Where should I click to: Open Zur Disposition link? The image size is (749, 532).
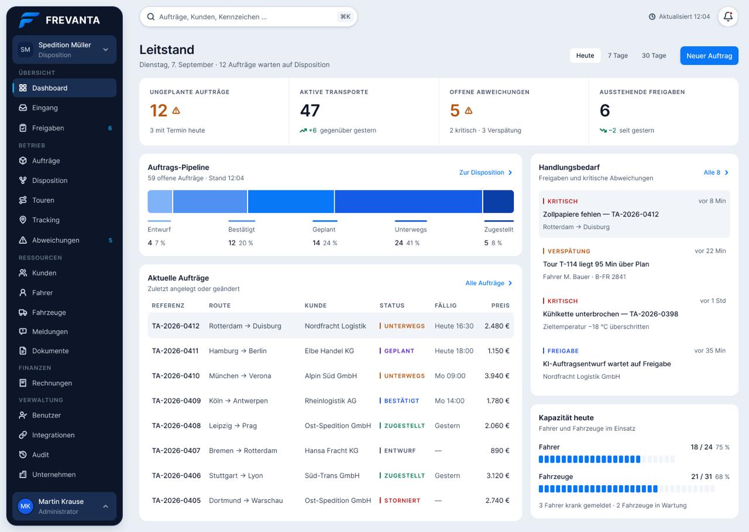point(486,172)
